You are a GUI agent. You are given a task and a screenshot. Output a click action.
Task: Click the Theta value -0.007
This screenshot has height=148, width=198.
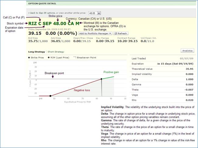(189, 90)
